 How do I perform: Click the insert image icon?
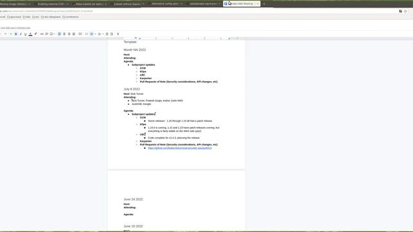point(51,34)
